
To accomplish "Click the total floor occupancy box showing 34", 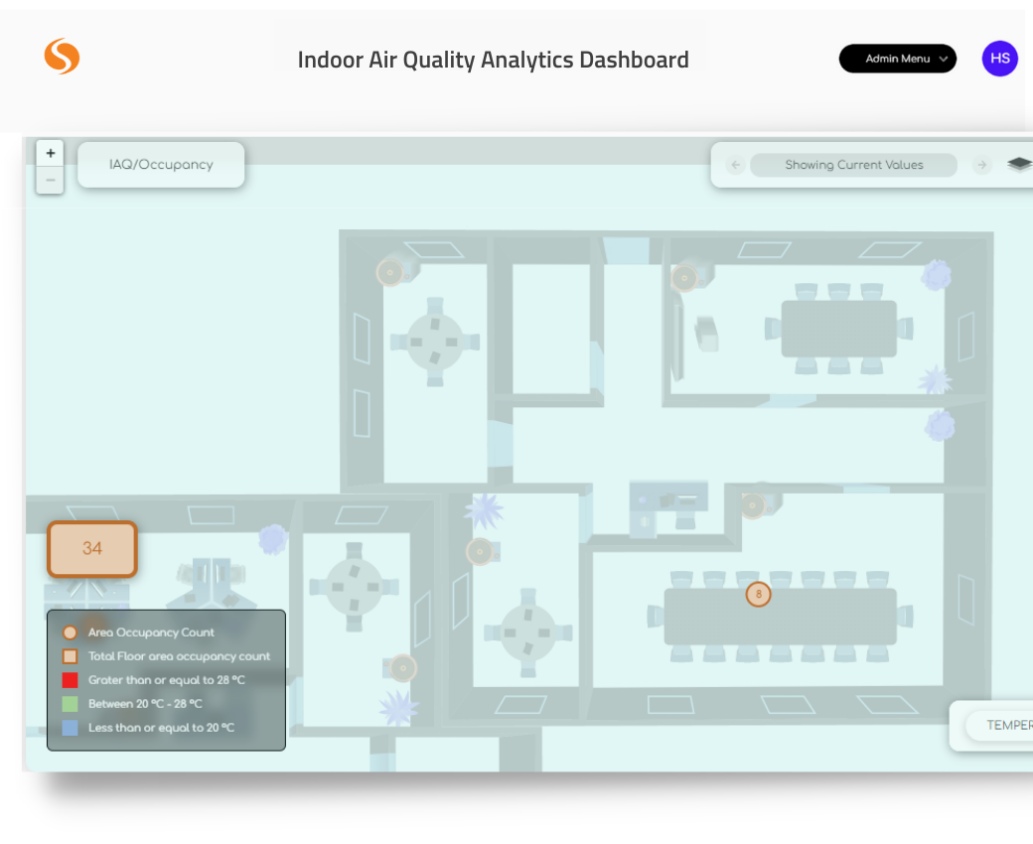I will (92, 548).
